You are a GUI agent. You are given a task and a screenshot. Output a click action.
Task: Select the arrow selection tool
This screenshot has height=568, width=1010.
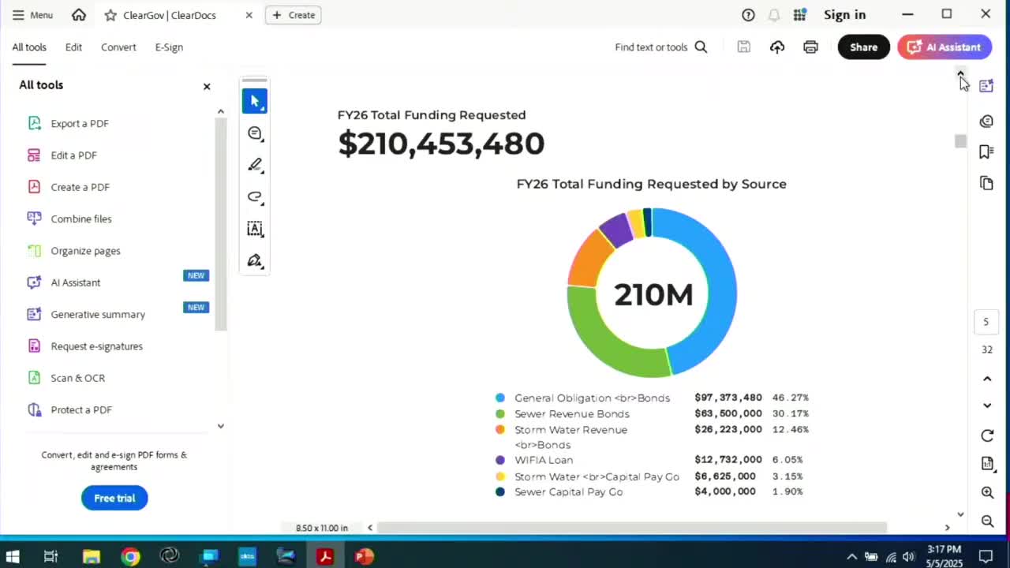coord(254,101)
